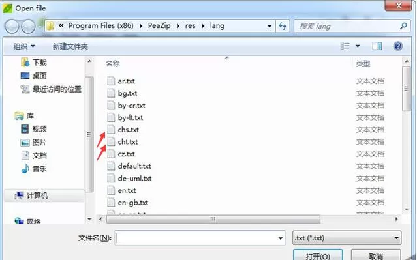Click the file icon of by-cr.txt
This screenshot has width=417, height=260.
coord(111,106)
